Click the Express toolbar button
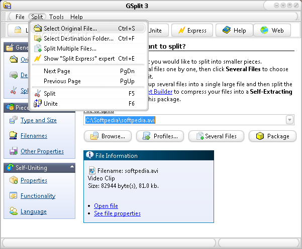This screenshot has height=249, width=302. coord(192,30)
